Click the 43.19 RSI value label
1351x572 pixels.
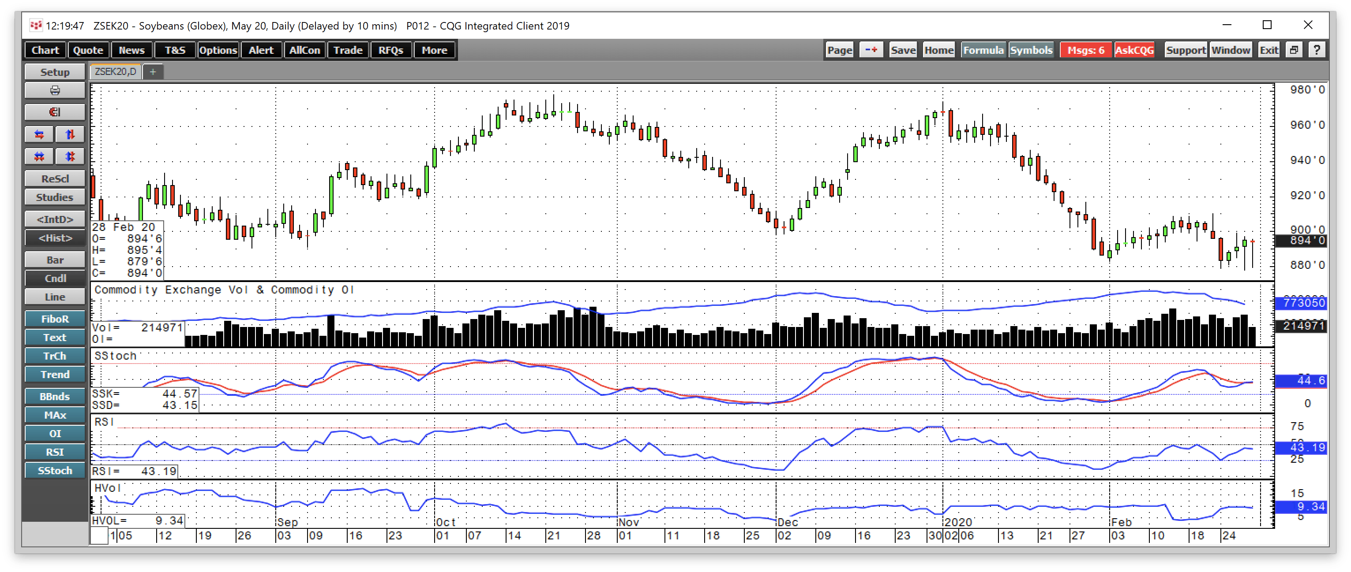tap(1301, 448)
